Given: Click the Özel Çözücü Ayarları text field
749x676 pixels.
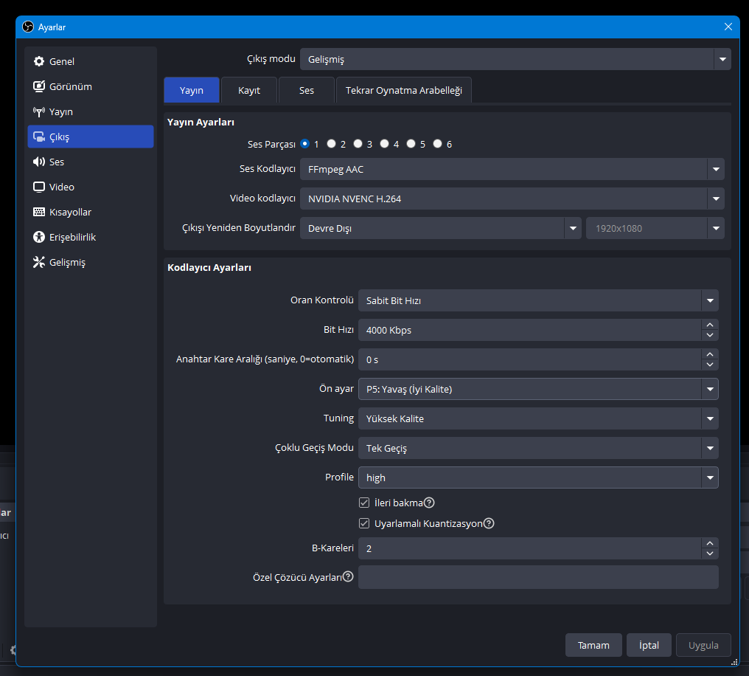Looking at the screenshot, I should 537,577.
